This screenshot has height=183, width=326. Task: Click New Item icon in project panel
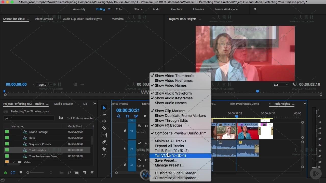(84, 173)
